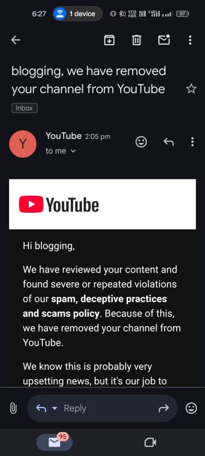Switch to the Meet video tab
This screenshot has height=456, width=205.
tap(150, 443)
